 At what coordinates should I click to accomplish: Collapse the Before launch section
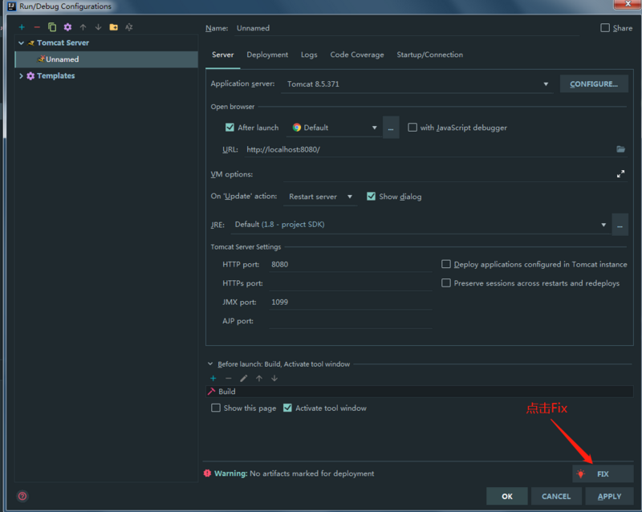(x=210, y=364)
